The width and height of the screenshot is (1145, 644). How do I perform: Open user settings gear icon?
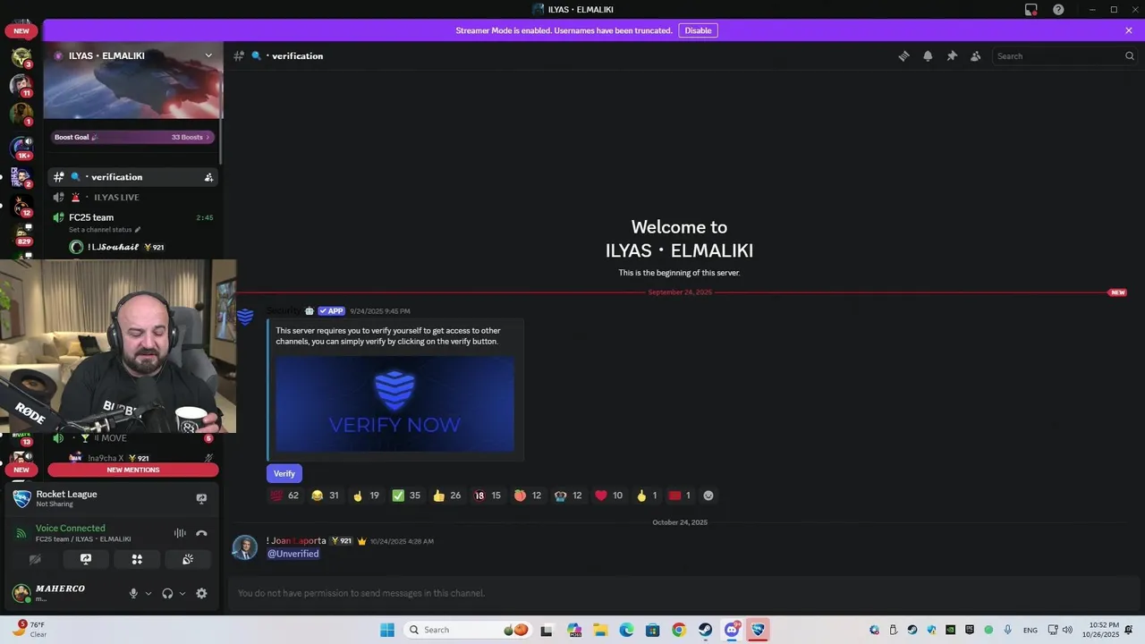201,593
